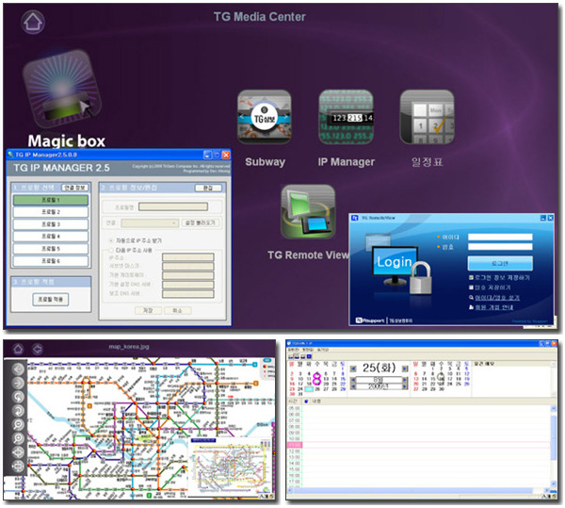Click the 설정 불러오기 button
565x508 pixels.
tap(201, 223)
